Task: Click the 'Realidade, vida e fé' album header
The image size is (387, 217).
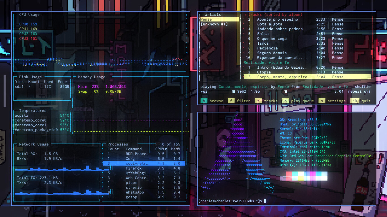Action: point(266,63)
